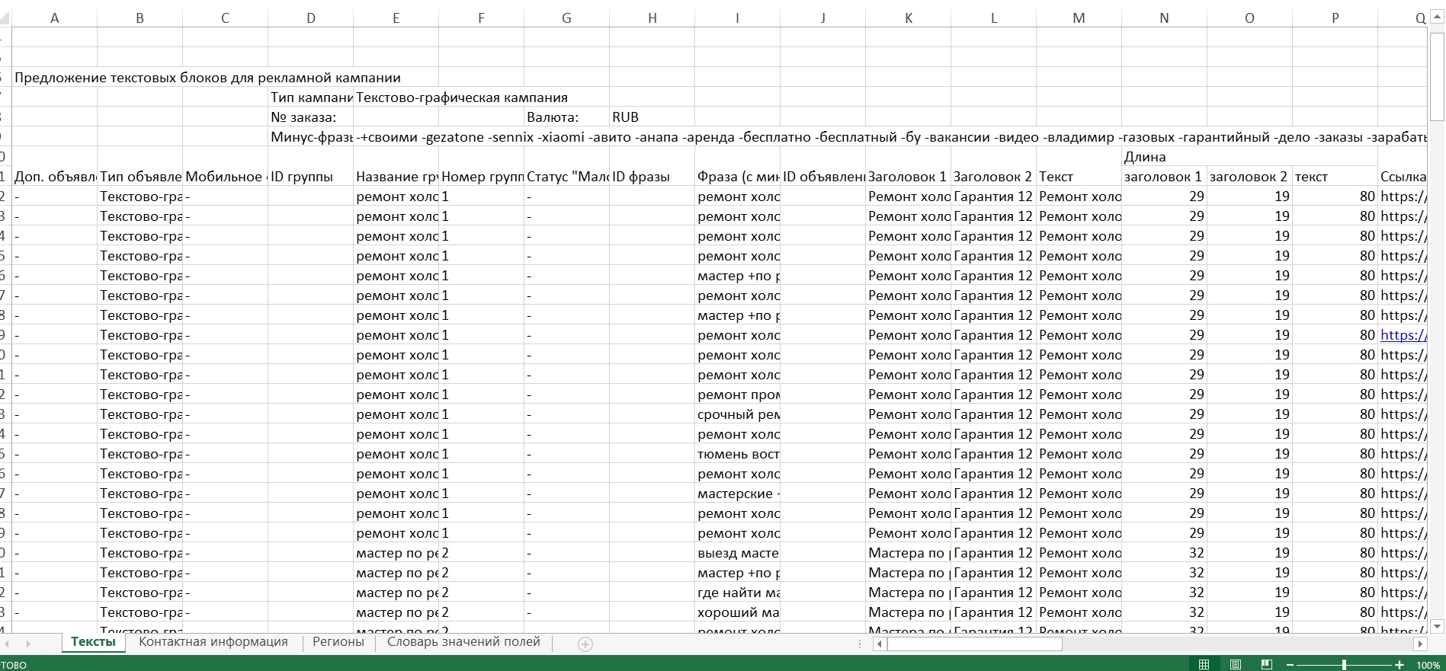This screenshot has height=671, width=1446.
Task: Open the Словарь значений полей sheet tab
Action: coord(463,642)
